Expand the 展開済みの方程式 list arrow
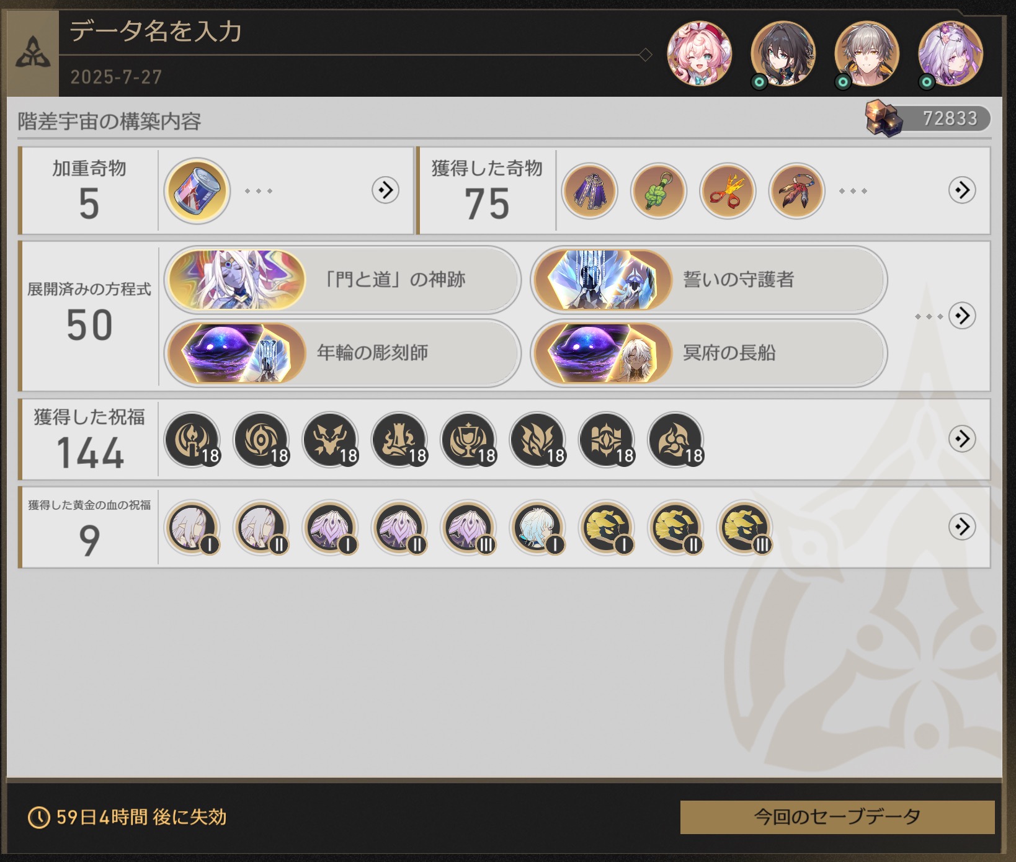Image resolution: width=1016 pixels, height=862 pixels. coord(962,316)
